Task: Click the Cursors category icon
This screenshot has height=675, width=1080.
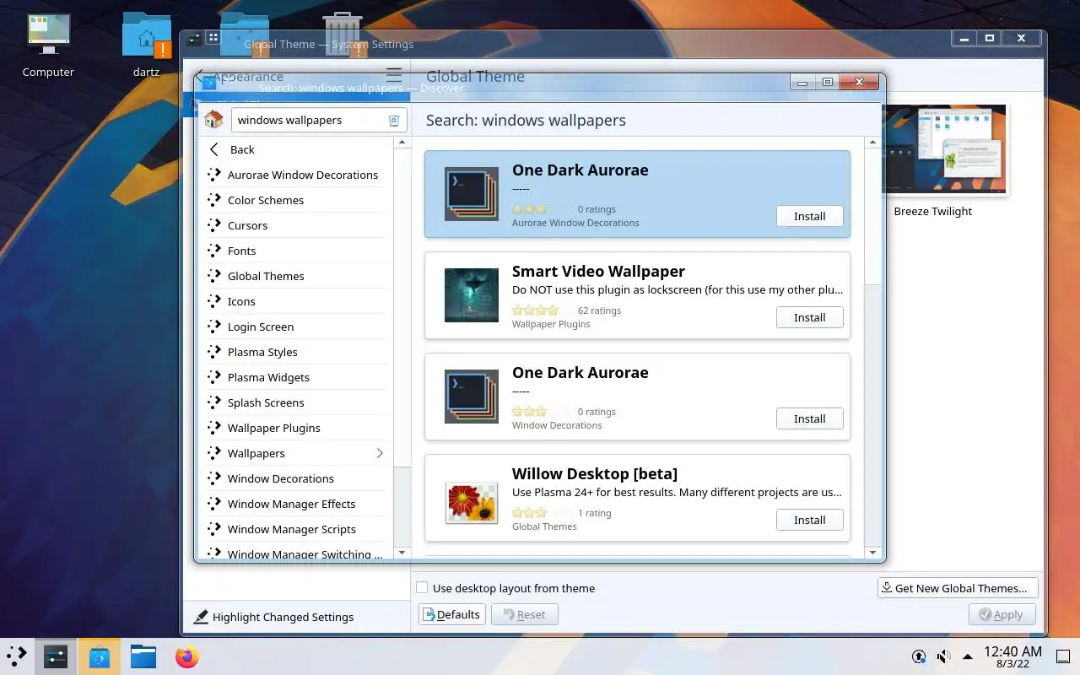Action: pyautogui.click(x=213, y=225)
